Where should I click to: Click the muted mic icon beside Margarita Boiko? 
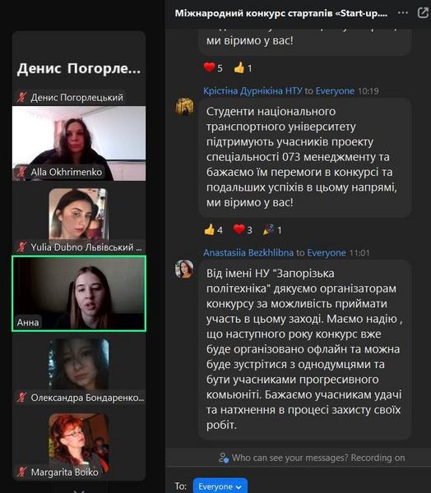(x=21, y=472)
